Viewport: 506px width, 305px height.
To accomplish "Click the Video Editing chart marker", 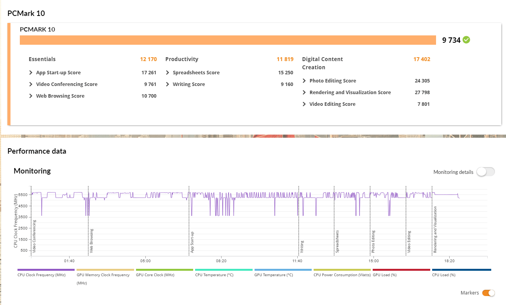I will click(x=409, y=242).
